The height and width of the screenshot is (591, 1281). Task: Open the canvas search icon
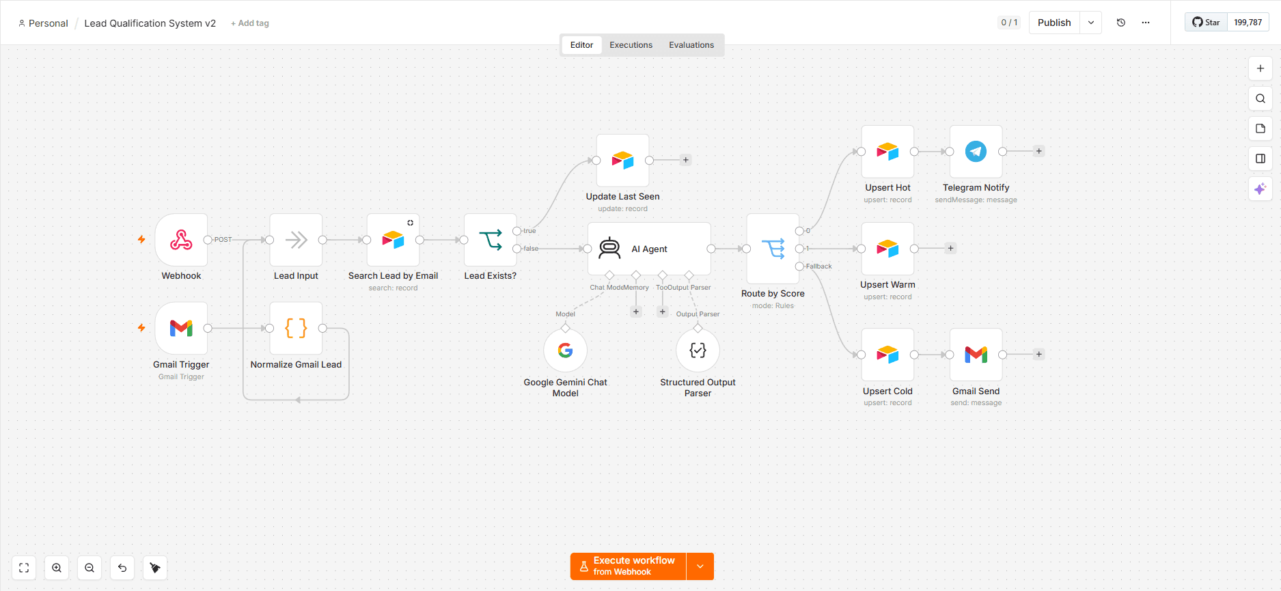[1261, 98]
